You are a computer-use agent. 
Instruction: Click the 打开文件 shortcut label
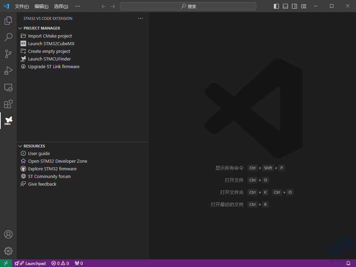pos(234,180)
